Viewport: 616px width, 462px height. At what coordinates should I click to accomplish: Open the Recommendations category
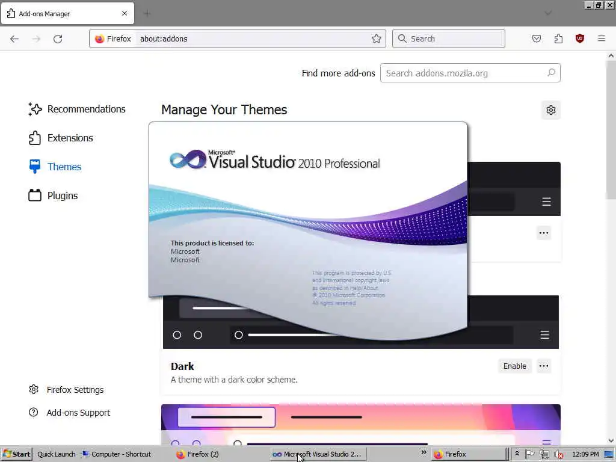pos(76,109)
